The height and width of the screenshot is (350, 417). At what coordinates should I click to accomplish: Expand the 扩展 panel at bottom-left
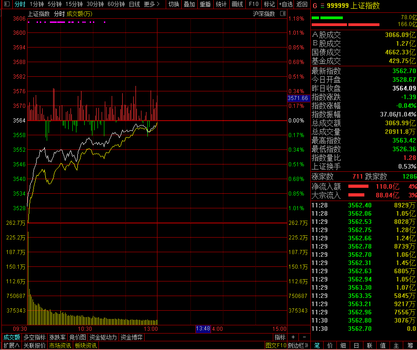[11, 345]
